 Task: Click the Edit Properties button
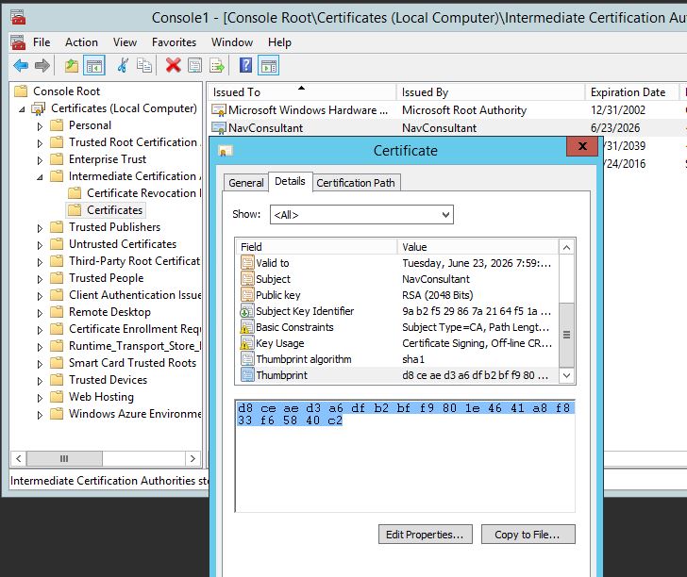pos(424,535)
